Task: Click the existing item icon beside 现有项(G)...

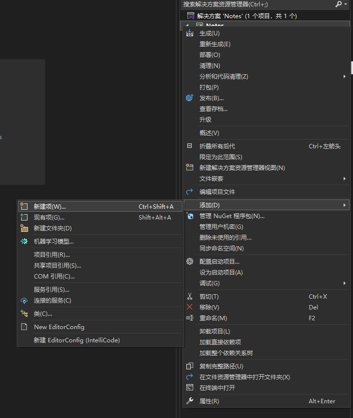Action: coord(24,217)
